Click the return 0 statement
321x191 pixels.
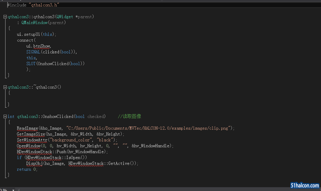[27, 170]
